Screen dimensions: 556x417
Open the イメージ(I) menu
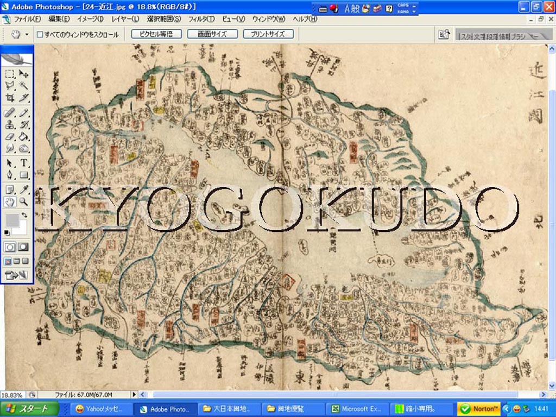[90, 19]
